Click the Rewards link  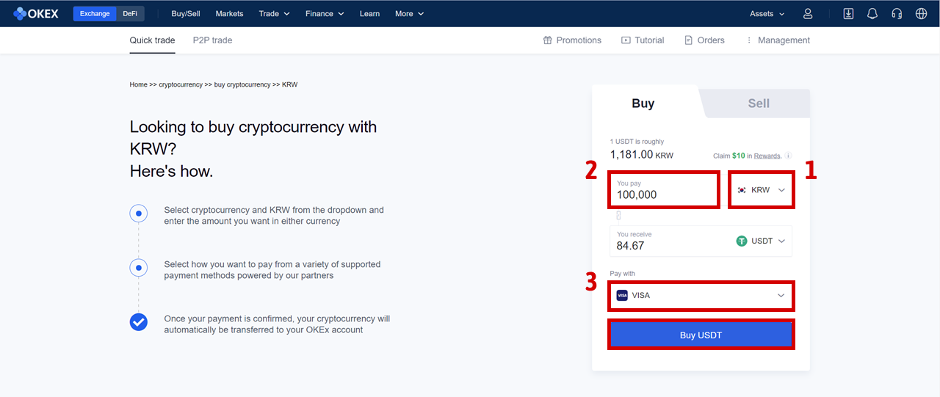pos(767,156)
